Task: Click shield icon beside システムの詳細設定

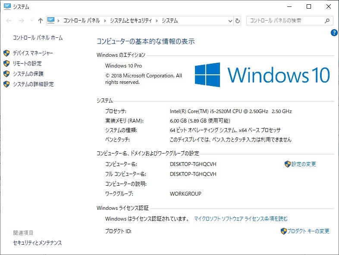Action: pyautogui.click(x=6, y=84)
